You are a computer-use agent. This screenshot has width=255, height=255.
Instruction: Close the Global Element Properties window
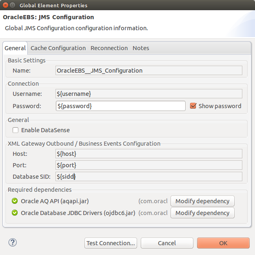[5, 5]
